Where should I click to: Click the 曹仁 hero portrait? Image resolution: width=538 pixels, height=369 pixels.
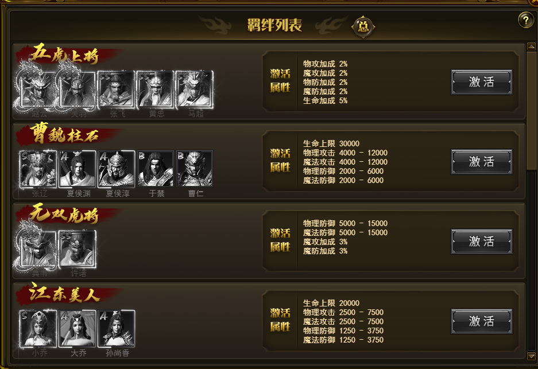(x=195, y=169)
